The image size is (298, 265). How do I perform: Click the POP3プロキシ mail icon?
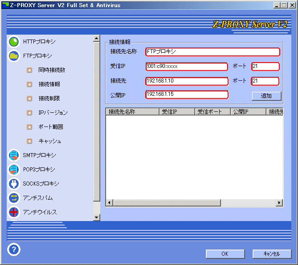pyautogui.click(x=14, y=170)
